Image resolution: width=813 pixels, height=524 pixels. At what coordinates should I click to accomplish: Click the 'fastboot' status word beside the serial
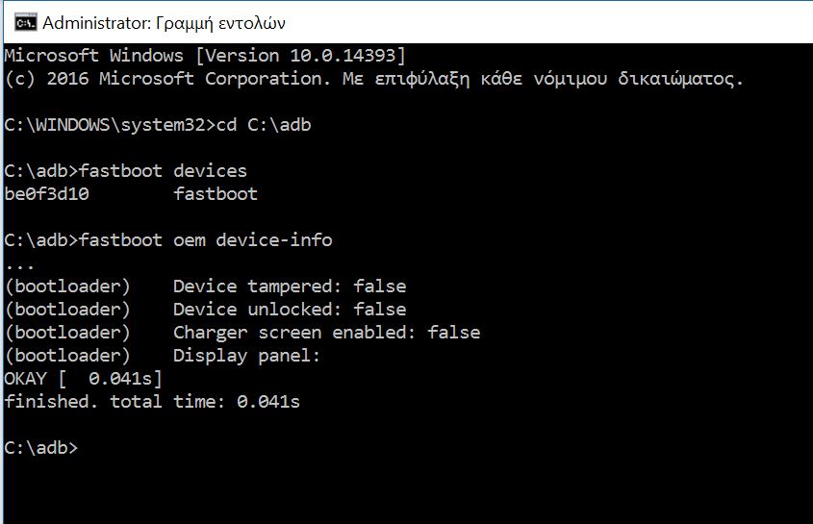click(216, 194)
